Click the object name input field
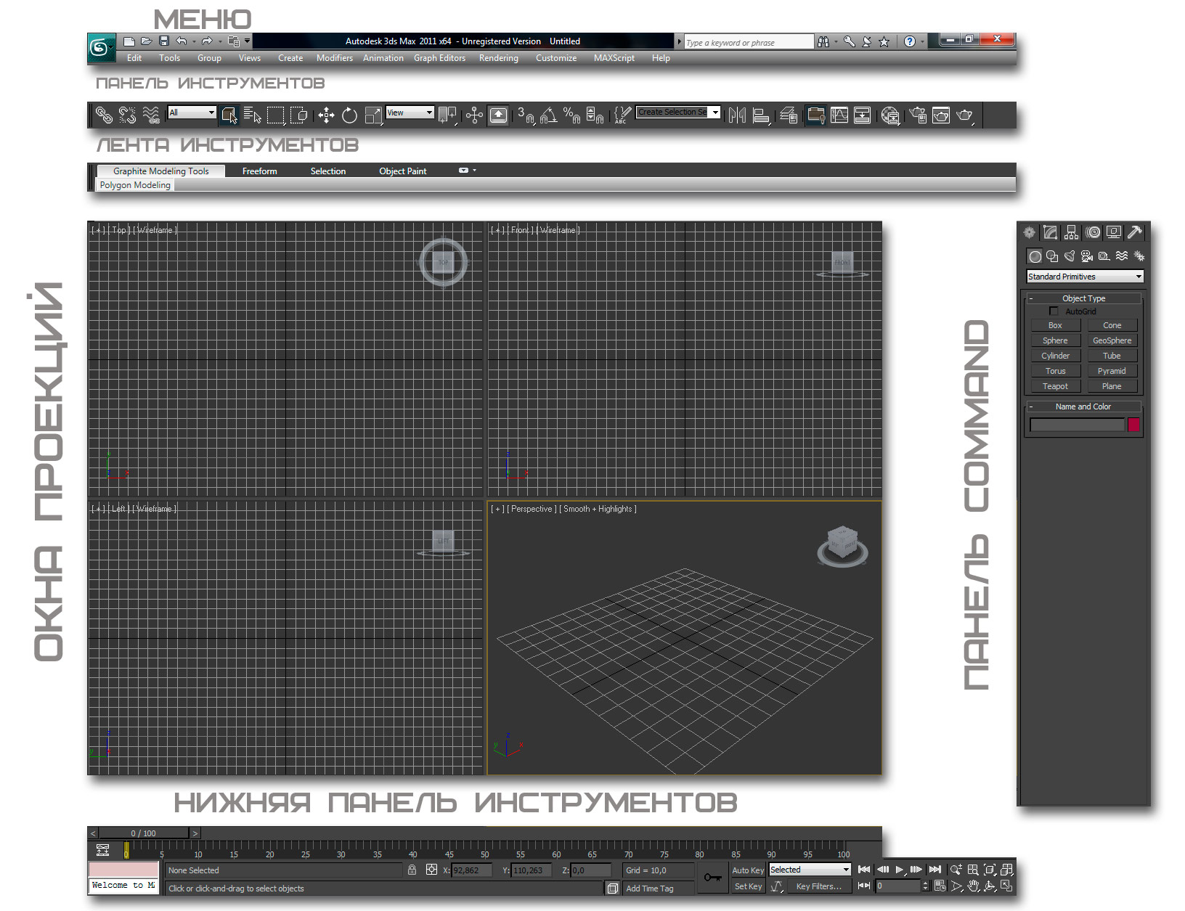This screenshot has width=1185, height=911. (x=1077, y=425)
